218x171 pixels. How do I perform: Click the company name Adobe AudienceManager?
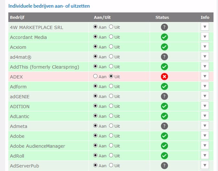(38, 146)
